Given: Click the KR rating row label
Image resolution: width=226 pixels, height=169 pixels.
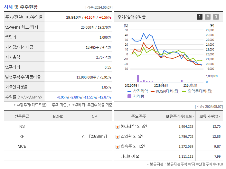Looking at the screenshot, I should point(22,136).
